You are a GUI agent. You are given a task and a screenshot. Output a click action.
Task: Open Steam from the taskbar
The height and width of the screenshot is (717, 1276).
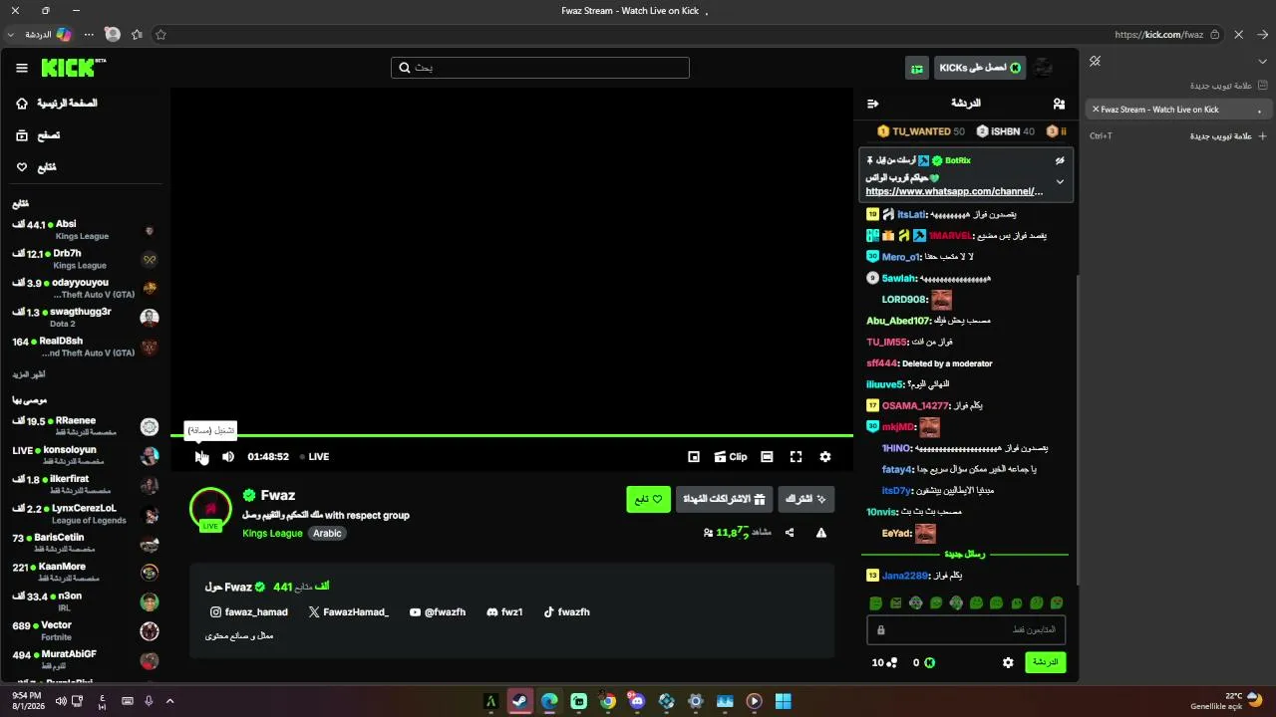coord(519,701)
